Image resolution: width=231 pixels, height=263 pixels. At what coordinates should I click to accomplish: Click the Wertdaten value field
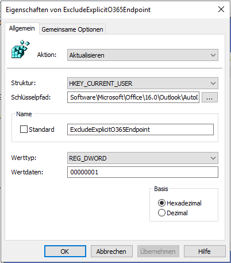tap(143, 172)
